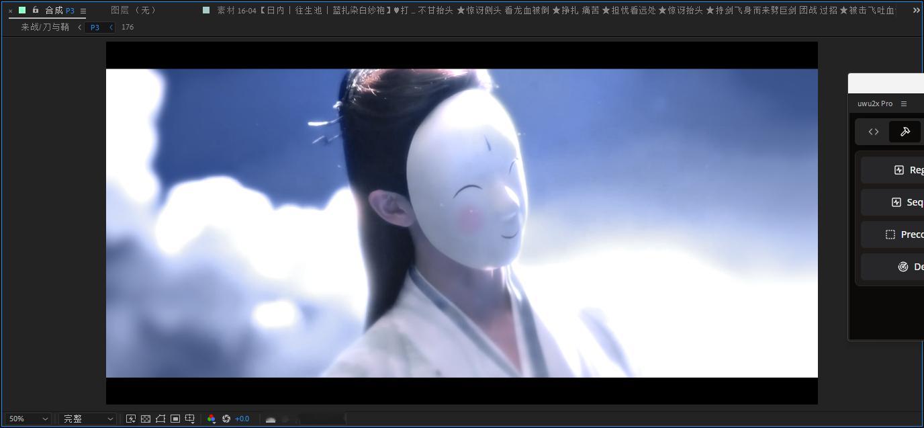
Task: Click the uwu2x Pro panel title
Action: click(875, 103)
